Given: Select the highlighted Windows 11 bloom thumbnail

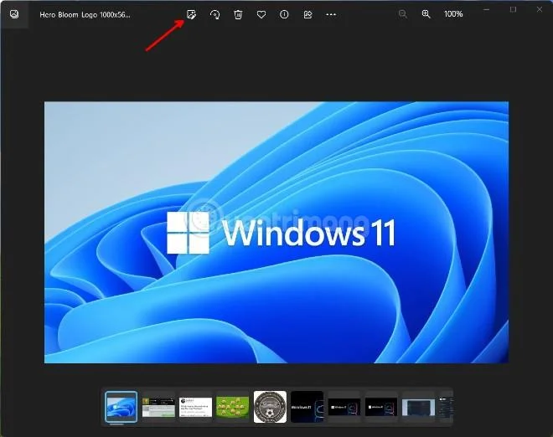Looking at the screenshot, I should 121,407.
